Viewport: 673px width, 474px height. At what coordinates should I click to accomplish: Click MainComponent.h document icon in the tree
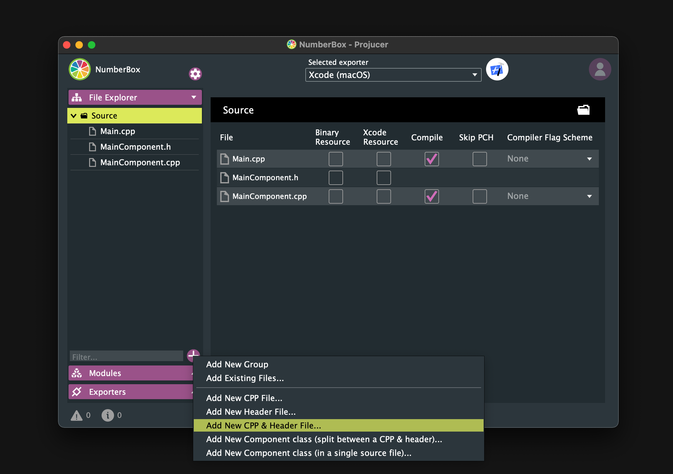click(93, 147)
